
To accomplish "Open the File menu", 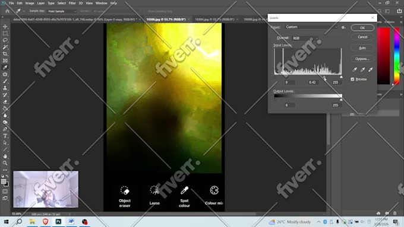I will pyautogui.click(x=11, y=3).
